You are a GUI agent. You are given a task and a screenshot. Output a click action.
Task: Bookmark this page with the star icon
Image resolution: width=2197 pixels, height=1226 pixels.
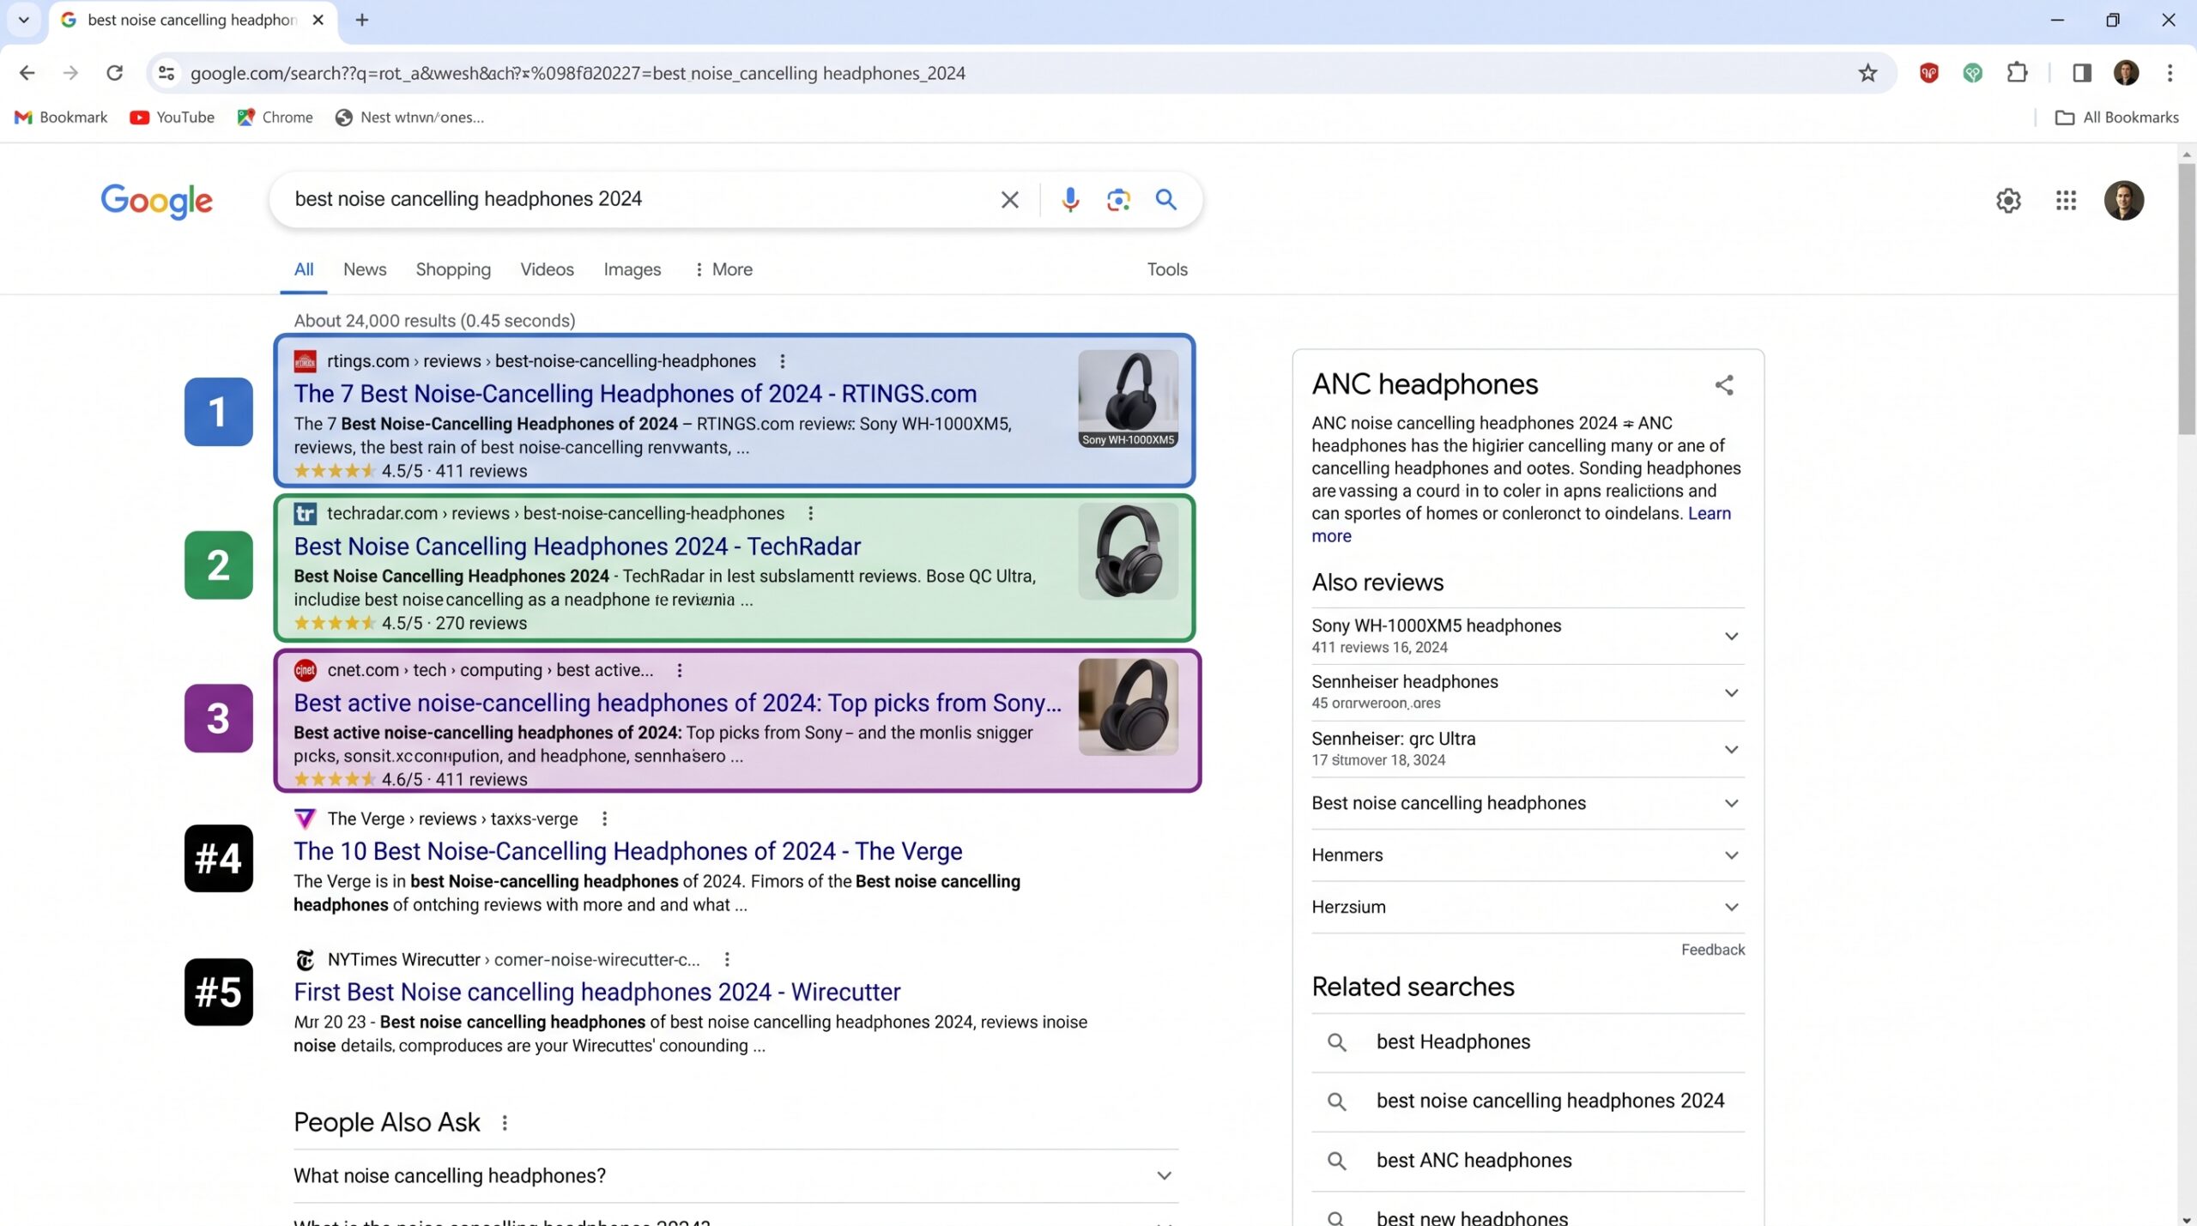1867,73
